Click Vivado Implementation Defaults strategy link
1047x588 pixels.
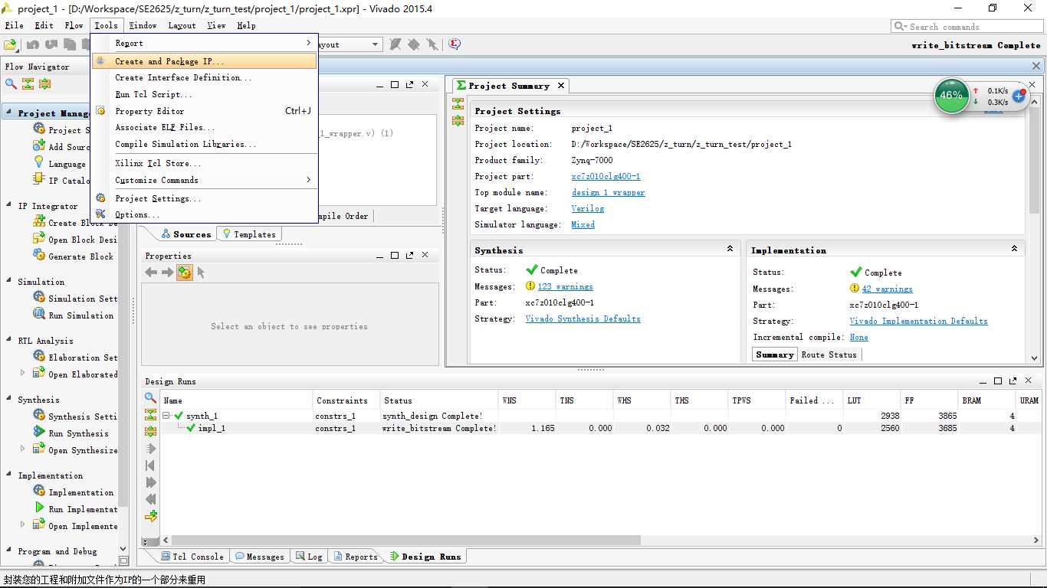tap(918, 321)
